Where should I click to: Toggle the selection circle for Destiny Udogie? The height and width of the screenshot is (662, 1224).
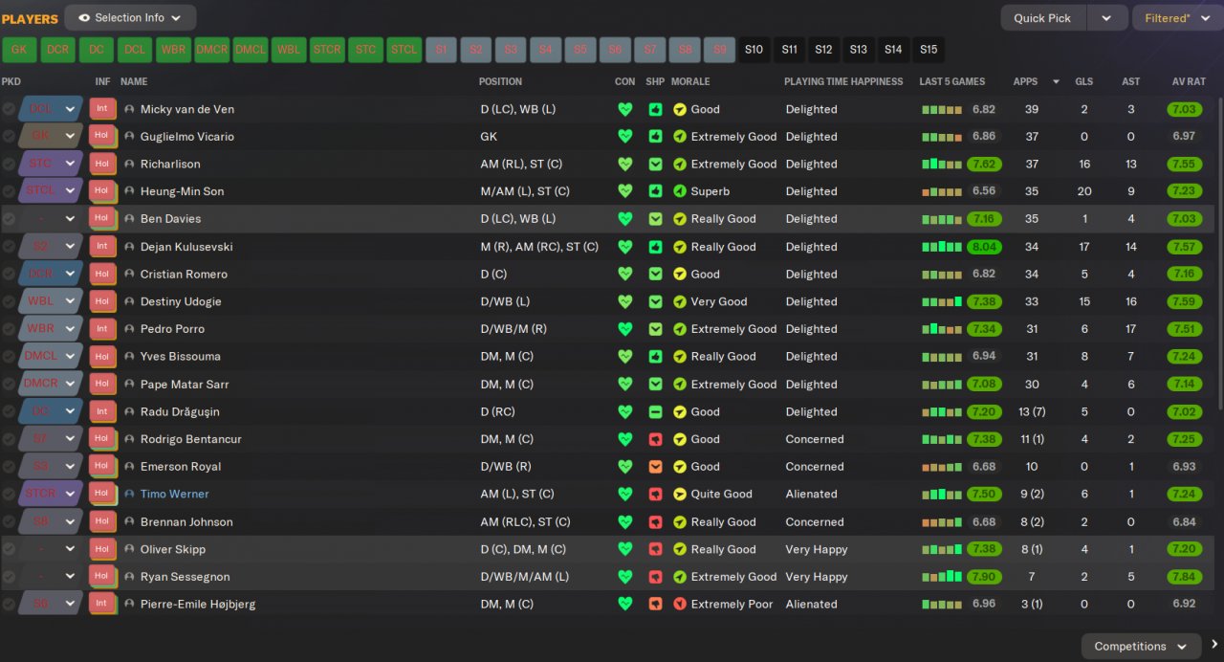click(9, 301)
